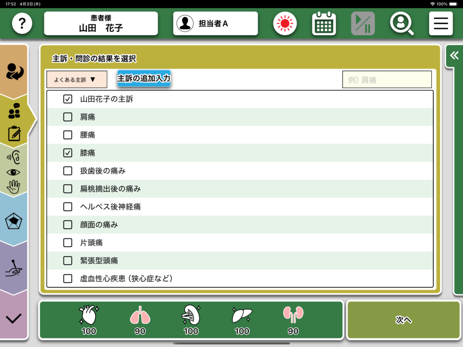Expand the right panel with double chevron

coord(454,55)
